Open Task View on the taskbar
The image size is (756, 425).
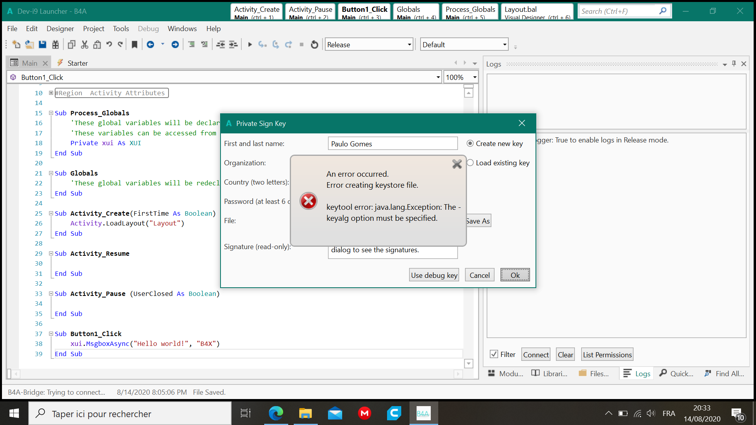pyautogui.click(x=246, y=413)
